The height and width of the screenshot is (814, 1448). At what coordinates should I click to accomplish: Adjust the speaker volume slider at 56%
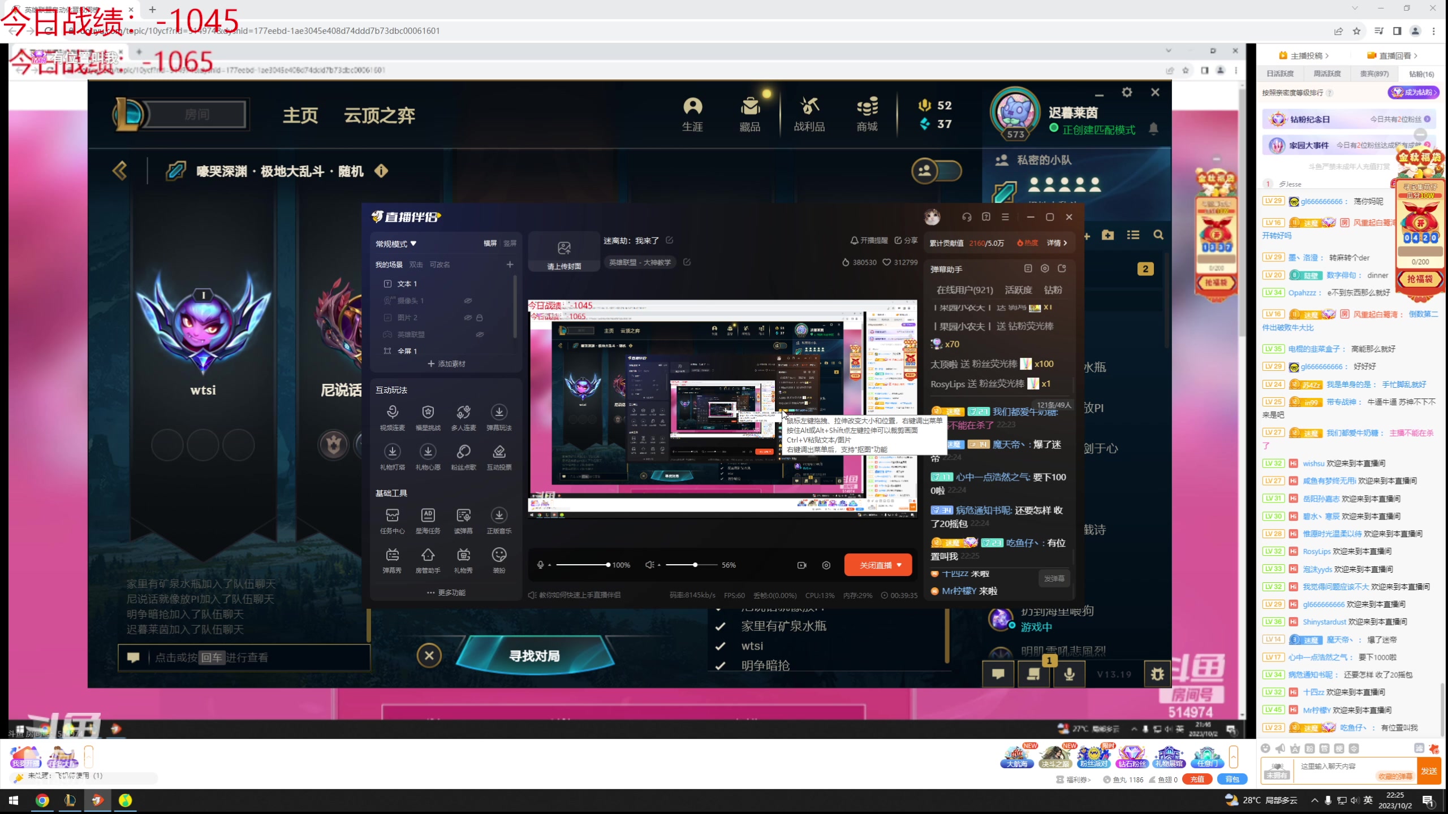(695, 565)
